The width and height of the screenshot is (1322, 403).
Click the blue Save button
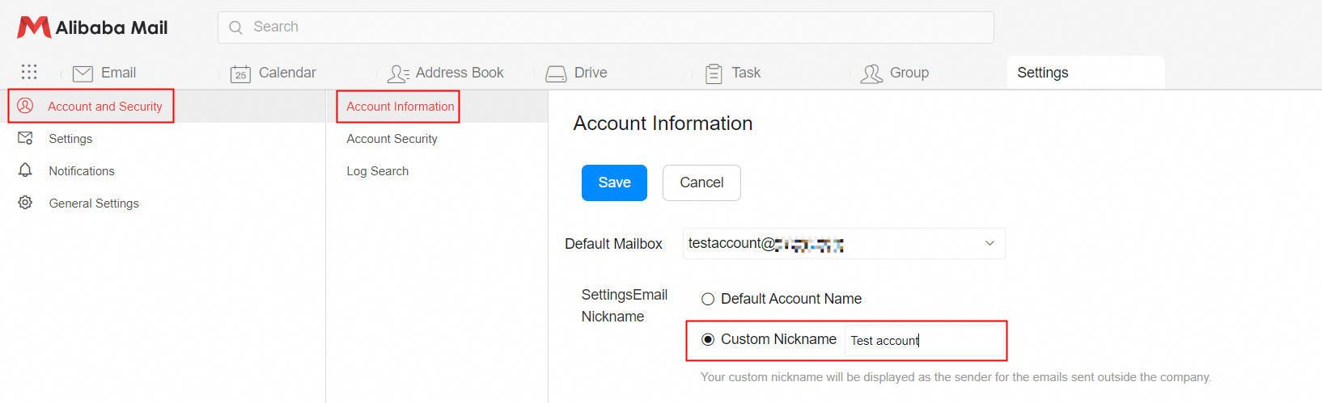tap(614, 183)
